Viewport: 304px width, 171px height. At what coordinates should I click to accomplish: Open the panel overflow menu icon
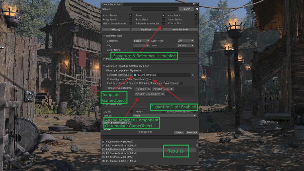pyautogui.click(x=191, y=4)
